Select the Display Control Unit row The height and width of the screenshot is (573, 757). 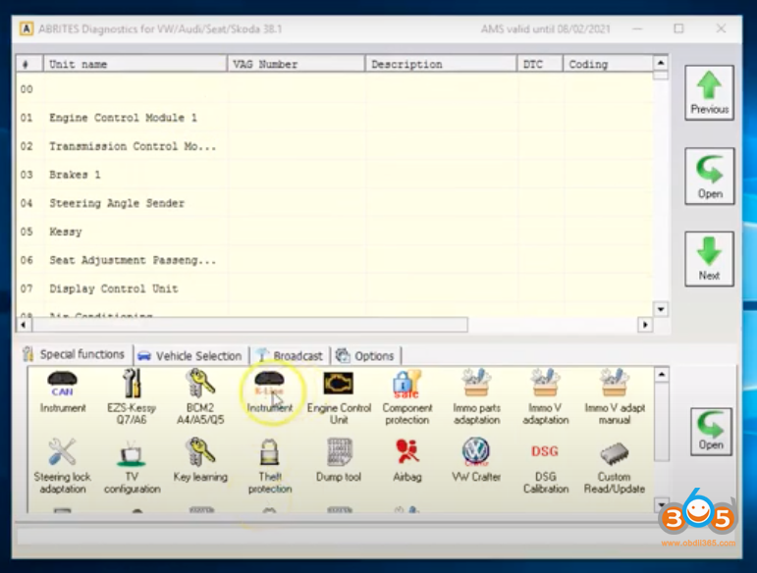[x=335, y=288]
